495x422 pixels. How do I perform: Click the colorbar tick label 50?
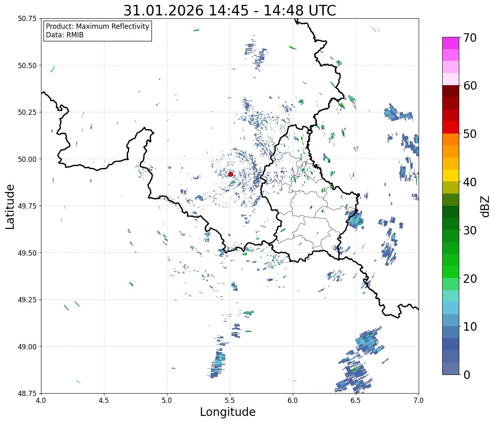(470, 134)
